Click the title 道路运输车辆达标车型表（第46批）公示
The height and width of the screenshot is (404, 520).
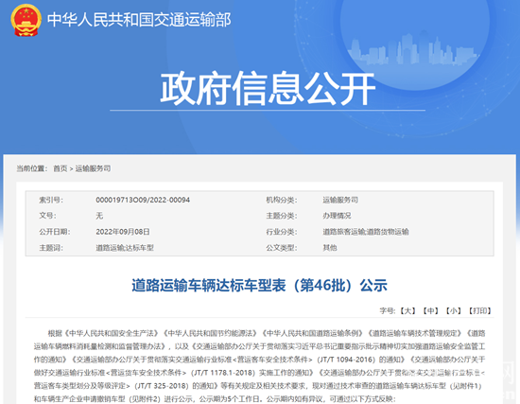[x=259, y=286]
